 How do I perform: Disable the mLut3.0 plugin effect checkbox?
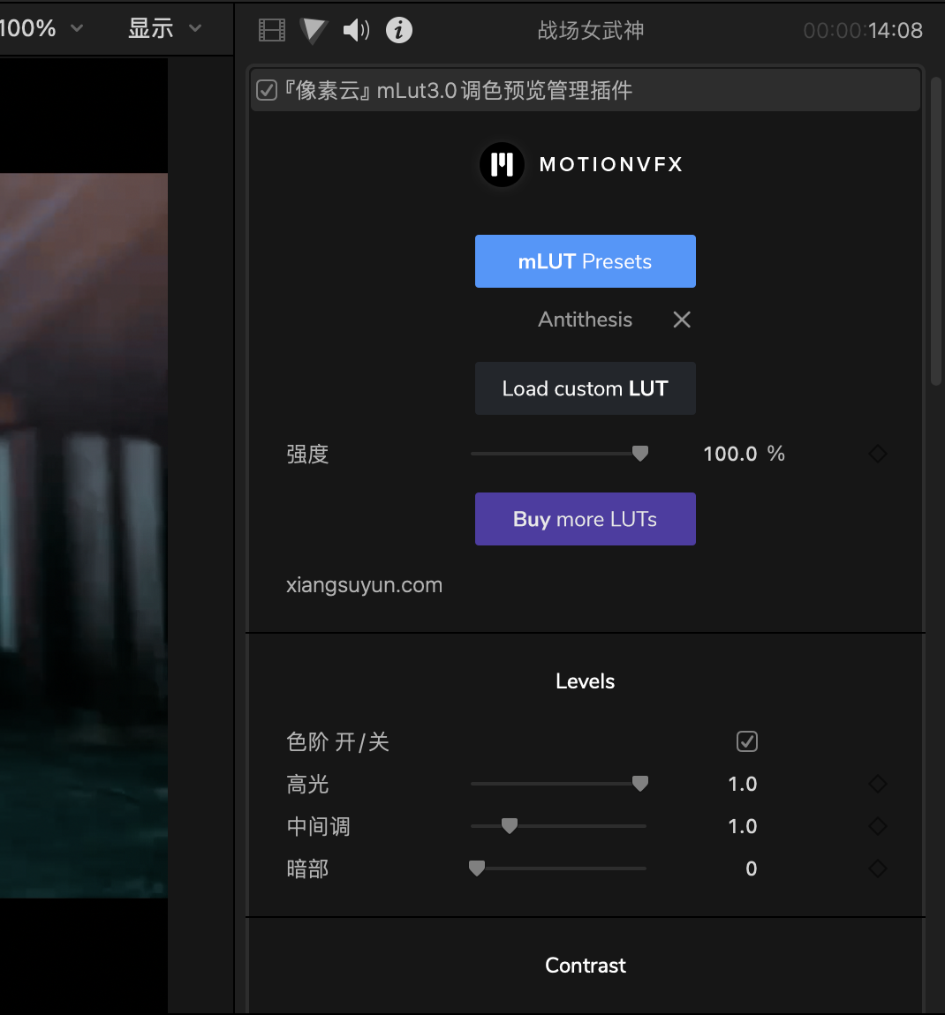tap(267, 90)
